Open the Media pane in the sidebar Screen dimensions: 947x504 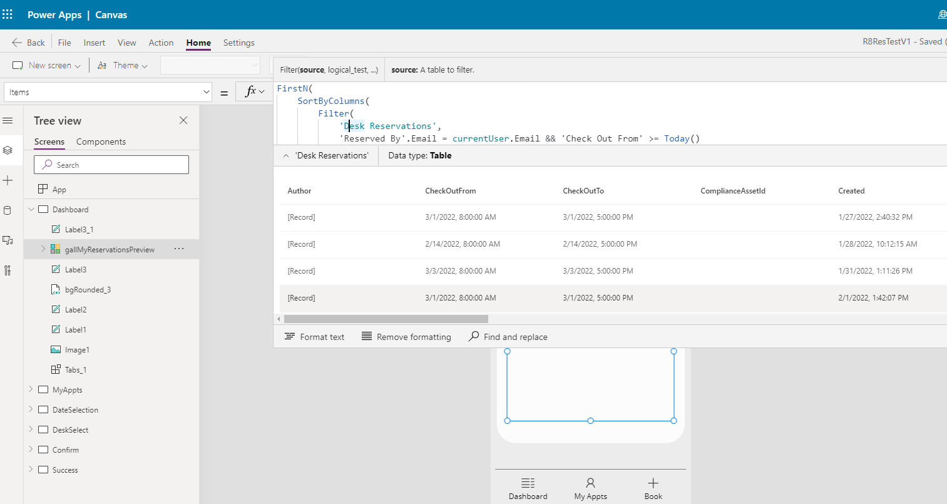click(x=8, y=240)
